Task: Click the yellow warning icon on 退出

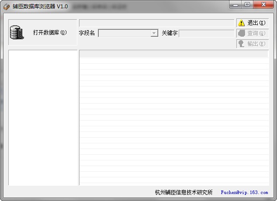Action: [241, 23]
